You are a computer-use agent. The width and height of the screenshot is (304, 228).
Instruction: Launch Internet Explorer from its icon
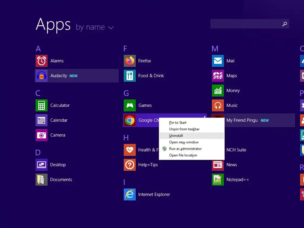click(x=130, y=194)
